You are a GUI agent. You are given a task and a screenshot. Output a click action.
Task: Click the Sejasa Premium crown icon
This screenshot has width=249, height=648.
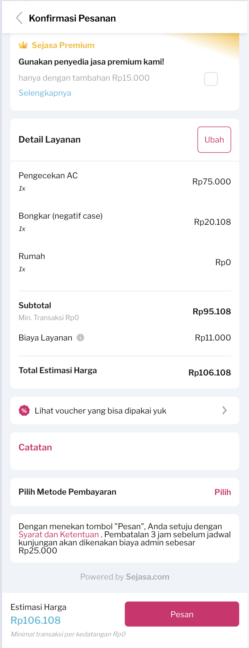(23, 45)
